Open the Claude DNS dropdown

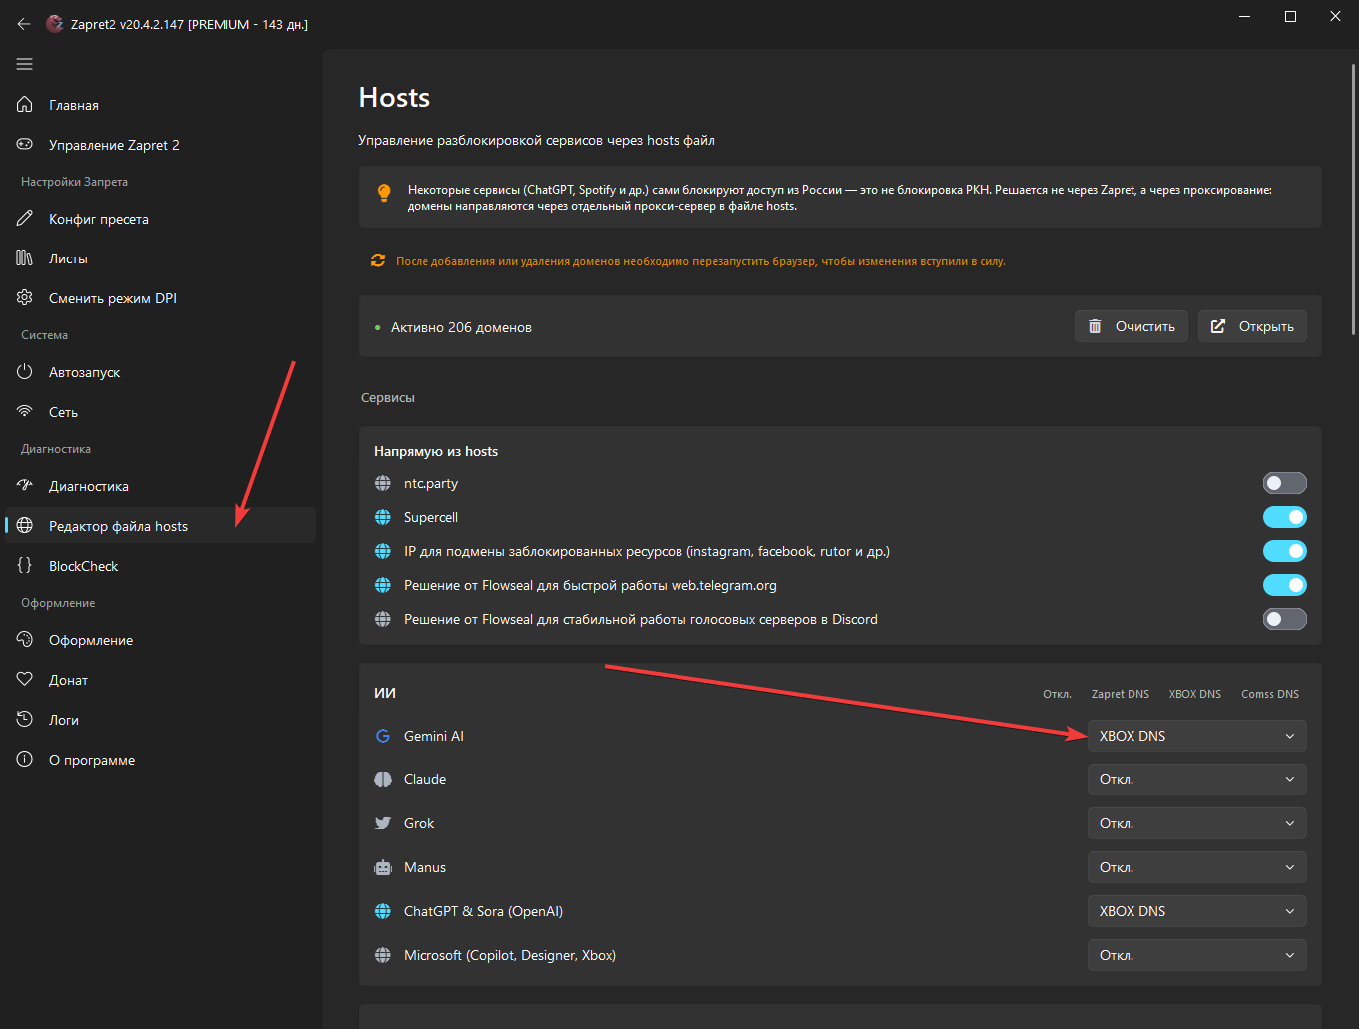[1197, 779]
